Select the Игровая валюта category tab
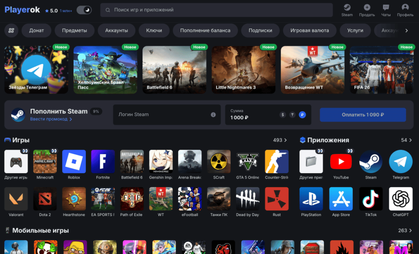 tap(309, 31)
